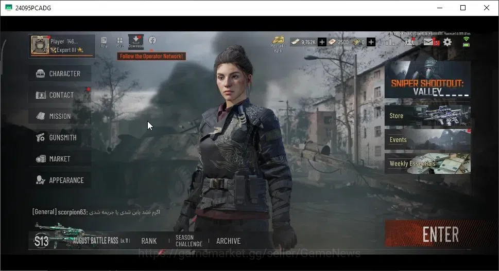Click the Download icon
This screenshot has height=271, width=499.
[x=136, y=42]
